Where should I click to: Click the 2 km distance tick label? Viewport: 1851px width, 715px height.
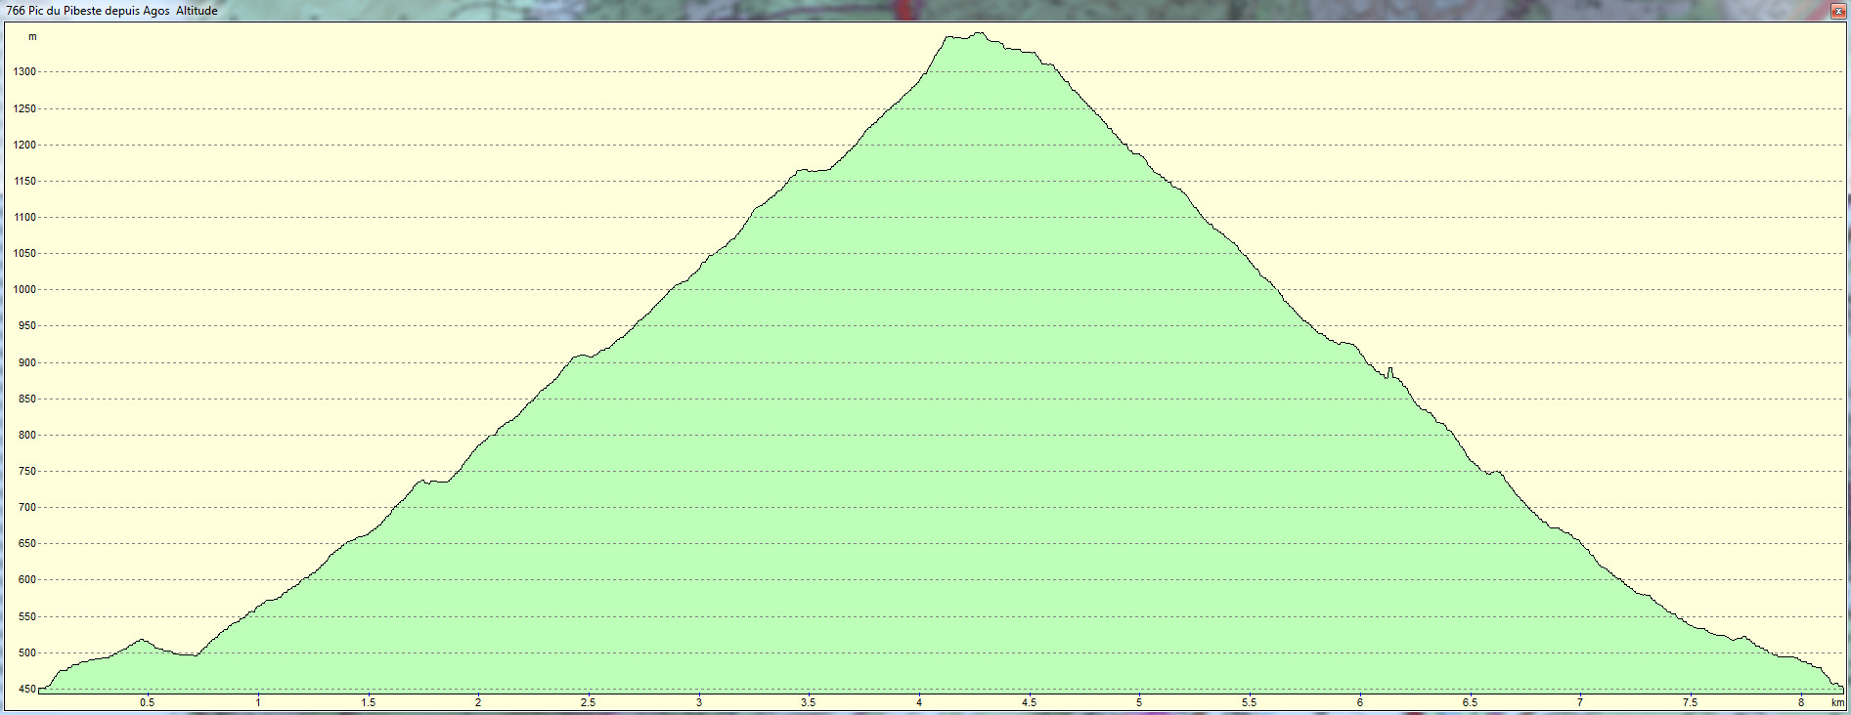[478, 702]
